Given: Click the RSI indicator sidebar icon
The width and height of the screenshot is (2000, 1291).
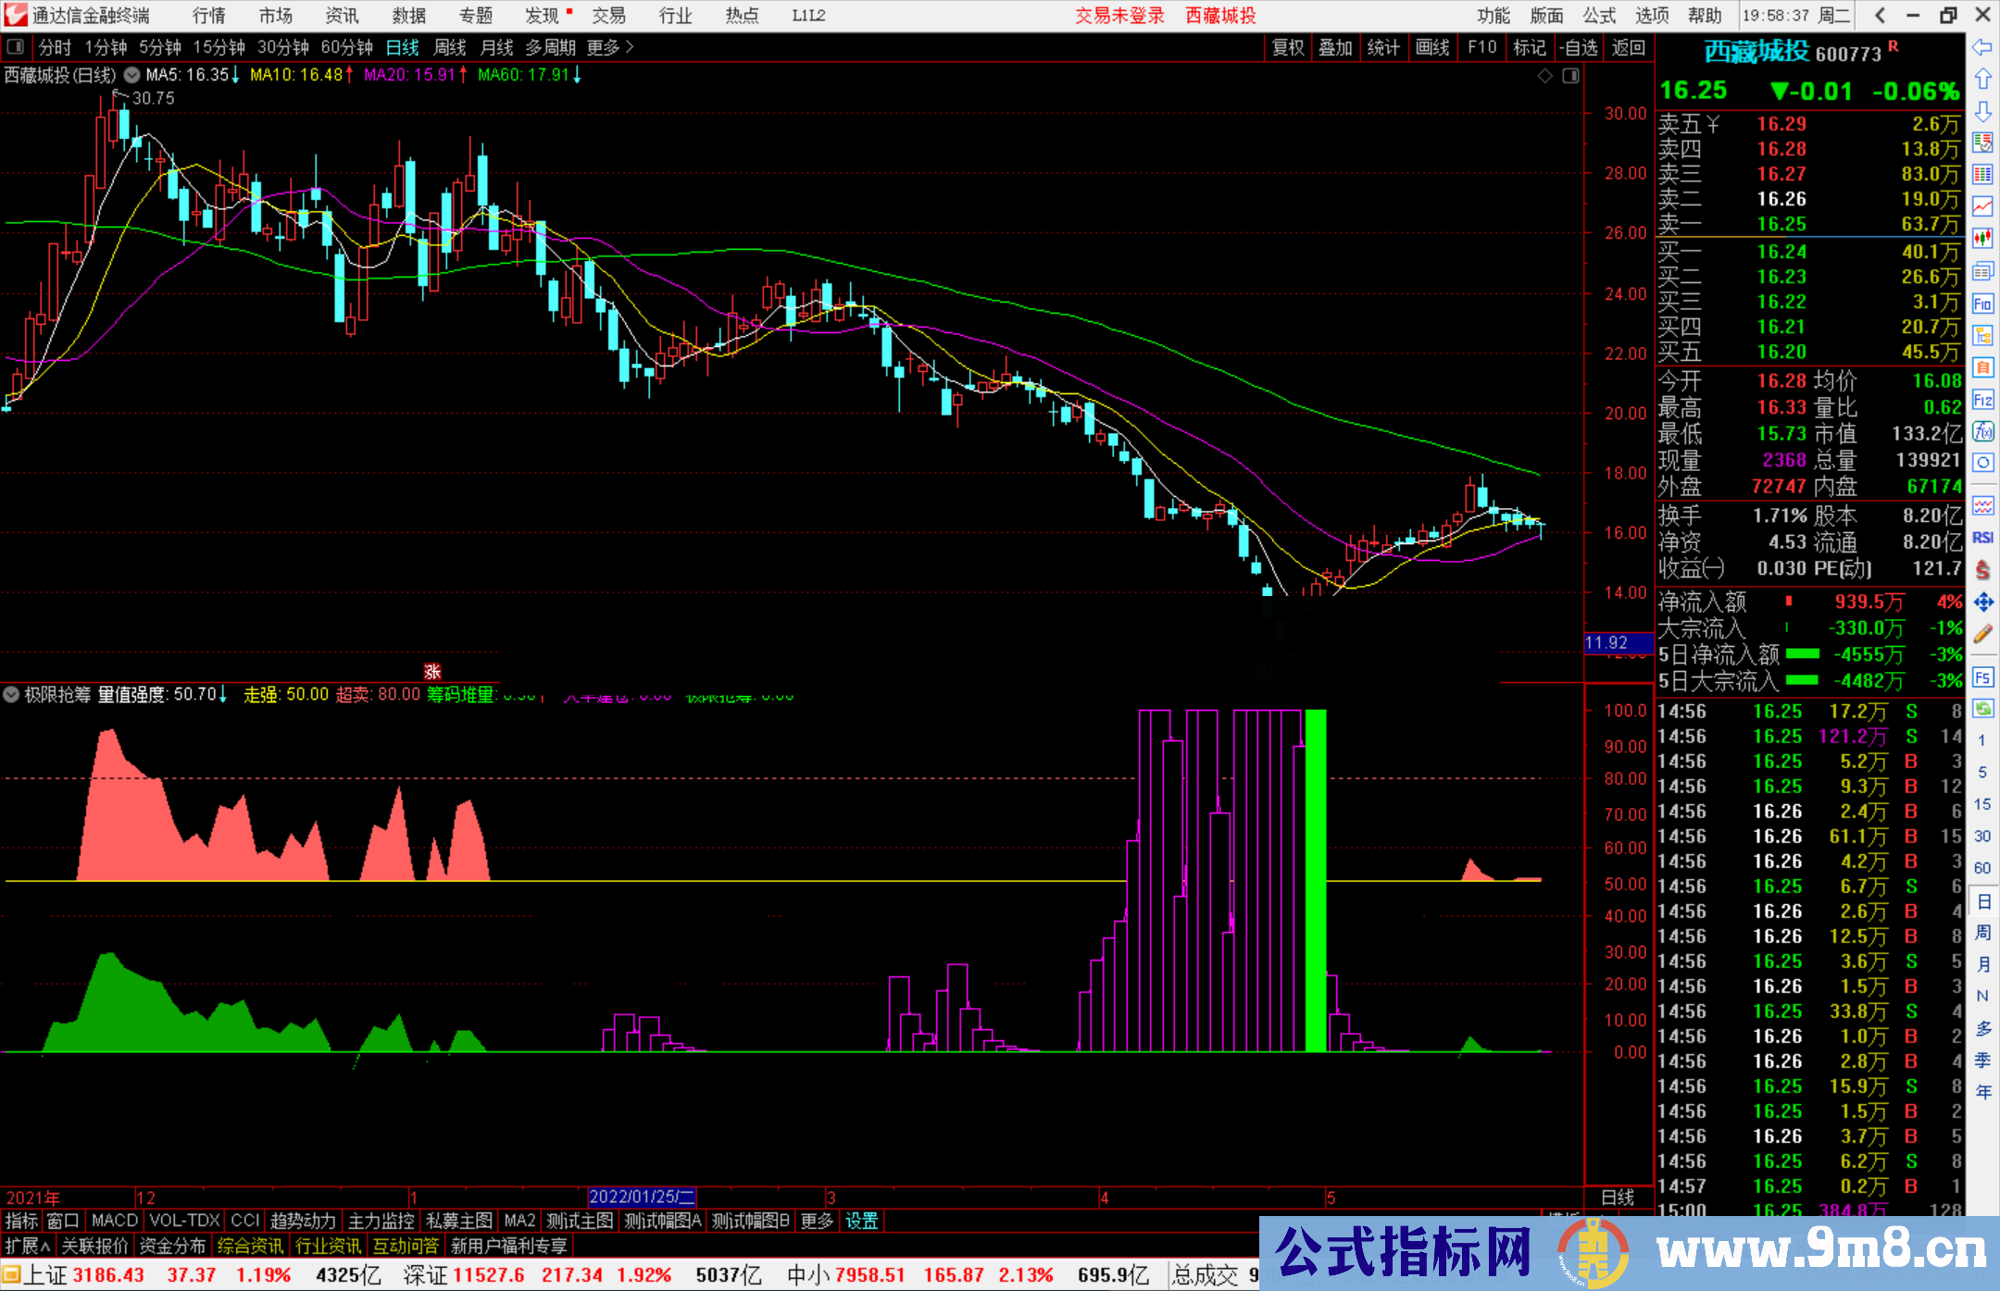Looking at the screenshot, I should (1982, 538).
